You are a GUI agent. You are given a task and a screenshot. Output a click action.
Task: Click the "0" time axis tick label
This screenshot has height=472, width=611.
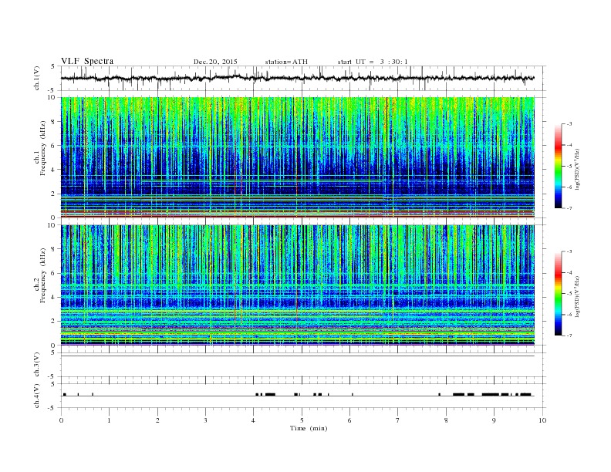click(61, 420)
